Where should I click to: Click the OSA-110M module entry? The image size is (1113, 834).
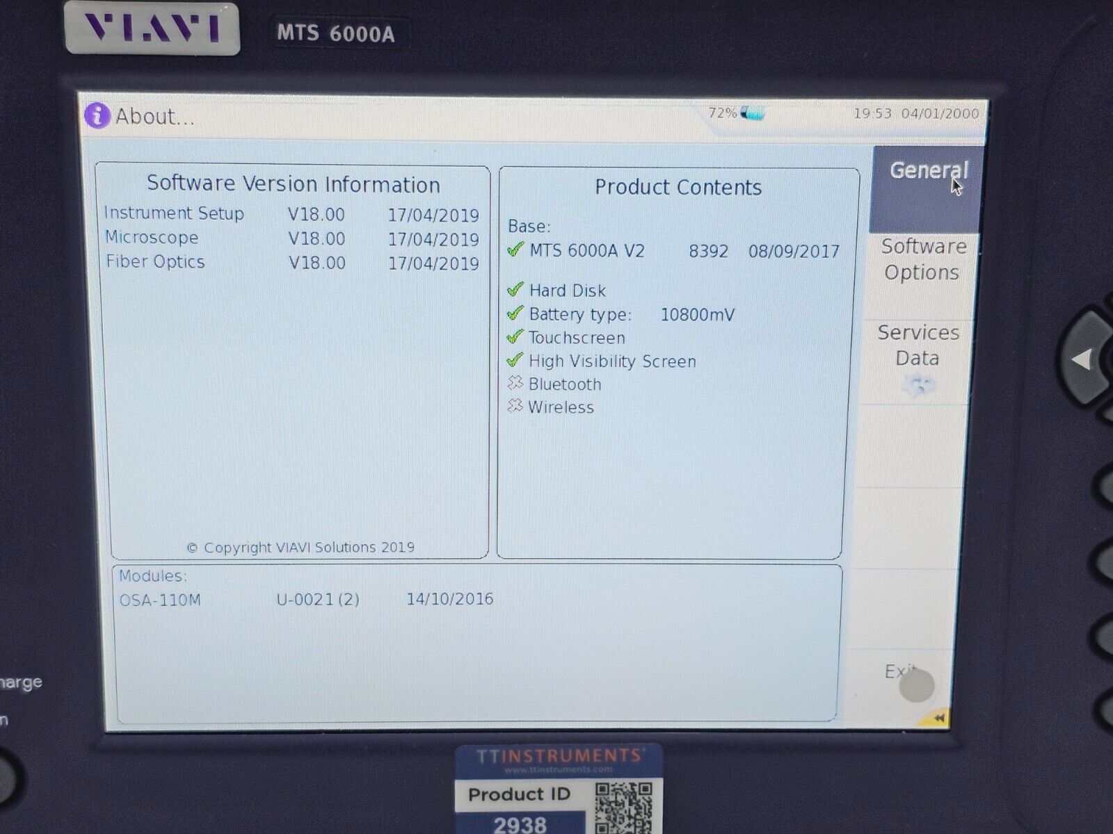pyautogui.click(x=160, y=600)
